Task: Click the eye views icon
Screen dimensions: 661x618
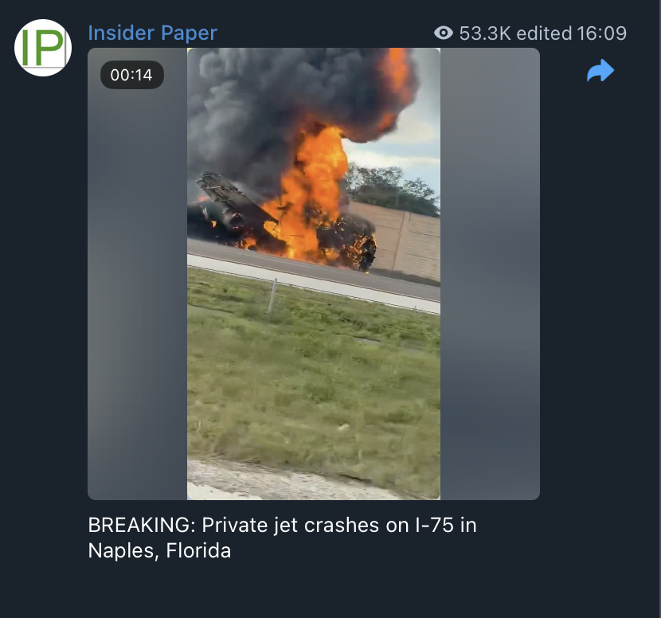Action: [444, 33]
